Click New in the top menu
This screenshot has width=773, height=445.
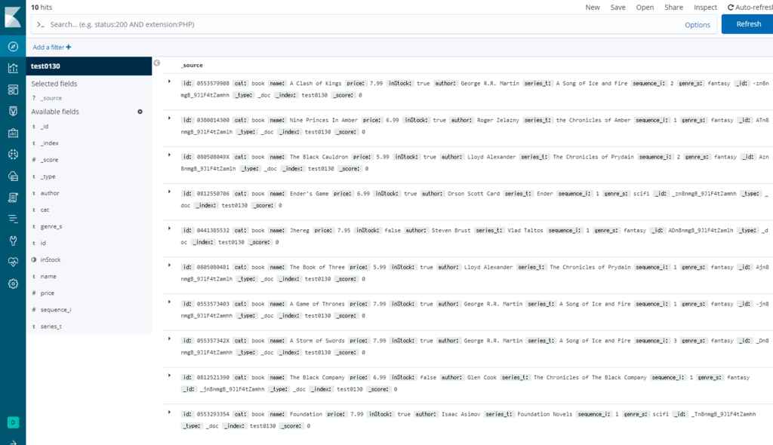(x=593, y=8)
